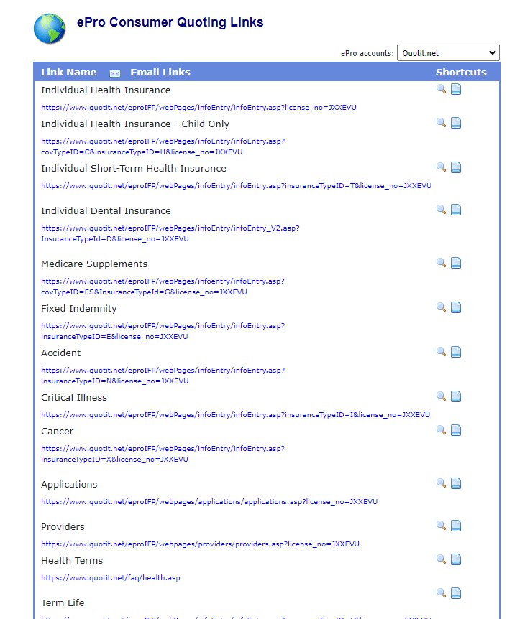Click the page icon for Health Terms
Viewport: 530px width, 619px height.
coord(456,559)
